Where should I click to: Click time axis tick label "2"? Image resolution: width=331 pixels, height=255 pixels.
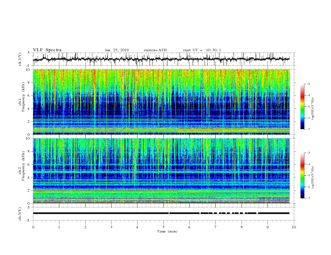(x=85, y=227)
